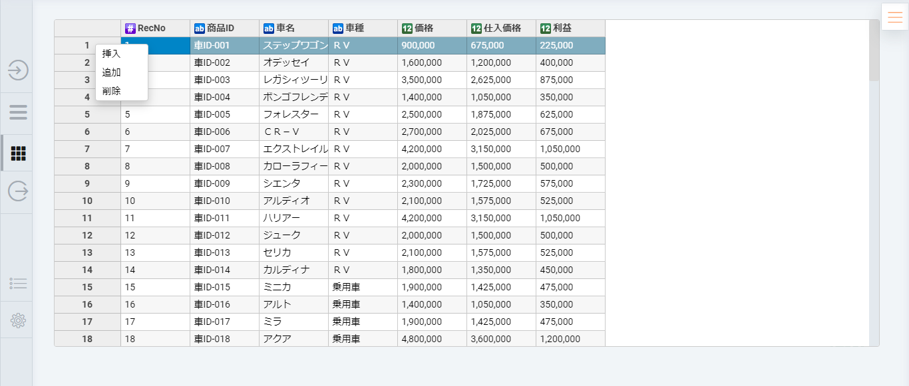
Task: Click the cell containing 車ID-005
Action: 224,114
